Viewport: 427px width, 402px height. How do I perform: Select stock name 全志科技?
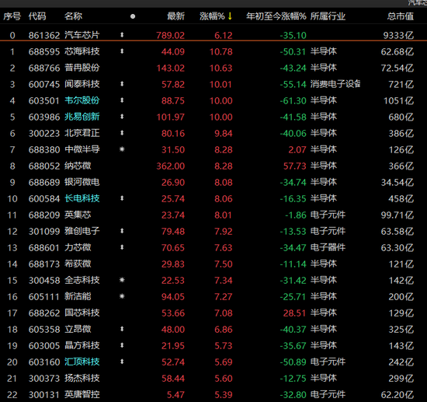(x=82, y=280)
